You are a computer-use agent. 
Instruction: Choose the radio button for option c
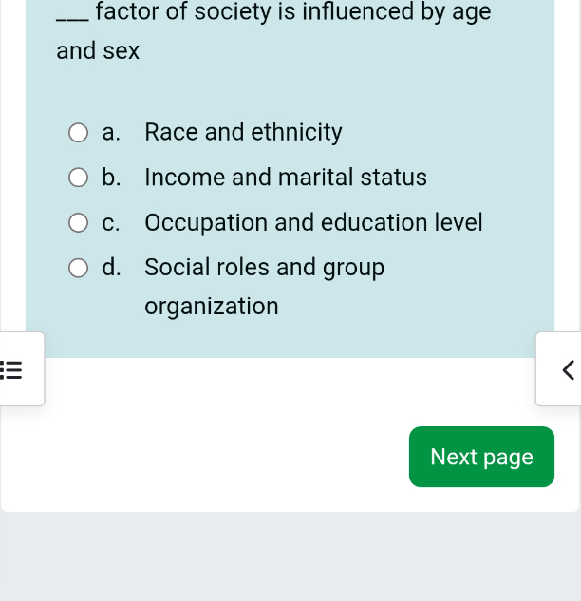78,223
